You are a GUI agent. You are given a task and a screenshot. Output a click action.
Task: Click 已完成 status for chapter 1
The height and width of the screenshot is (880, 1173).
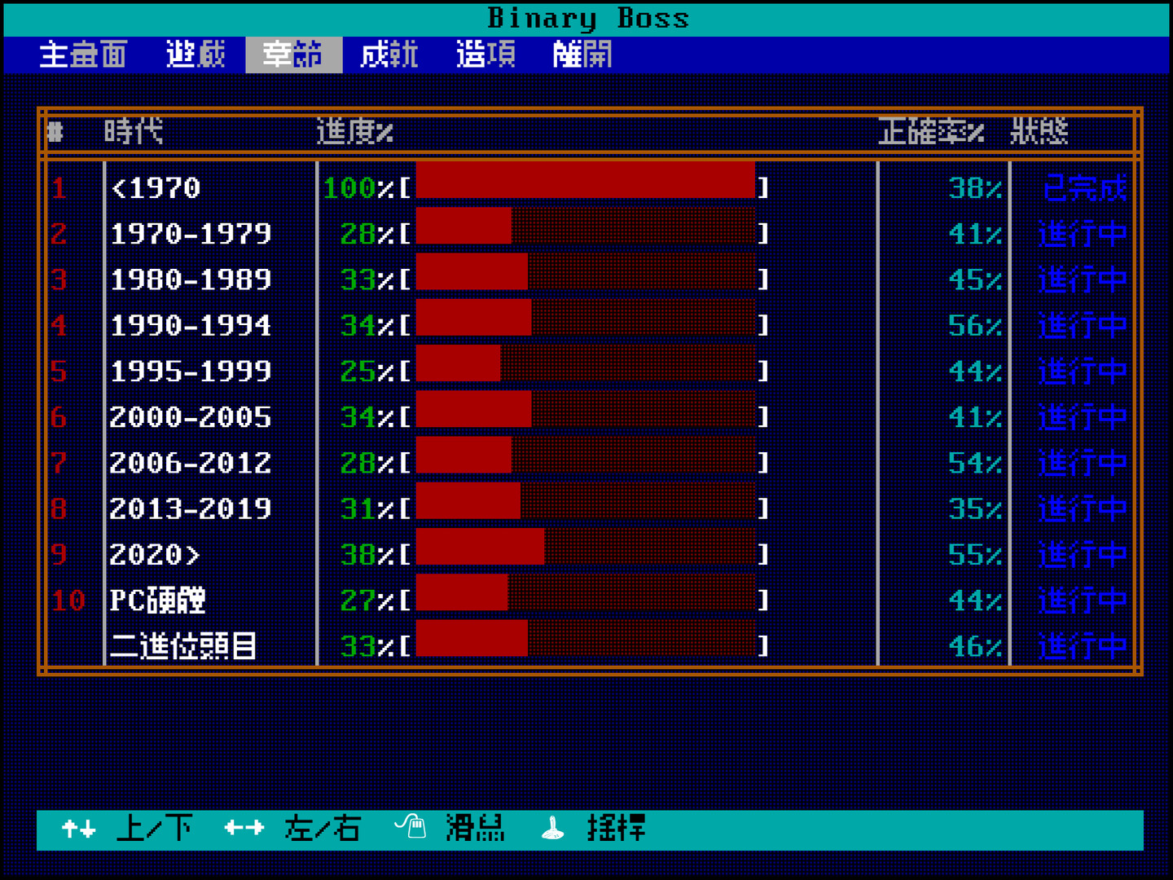1084,188
